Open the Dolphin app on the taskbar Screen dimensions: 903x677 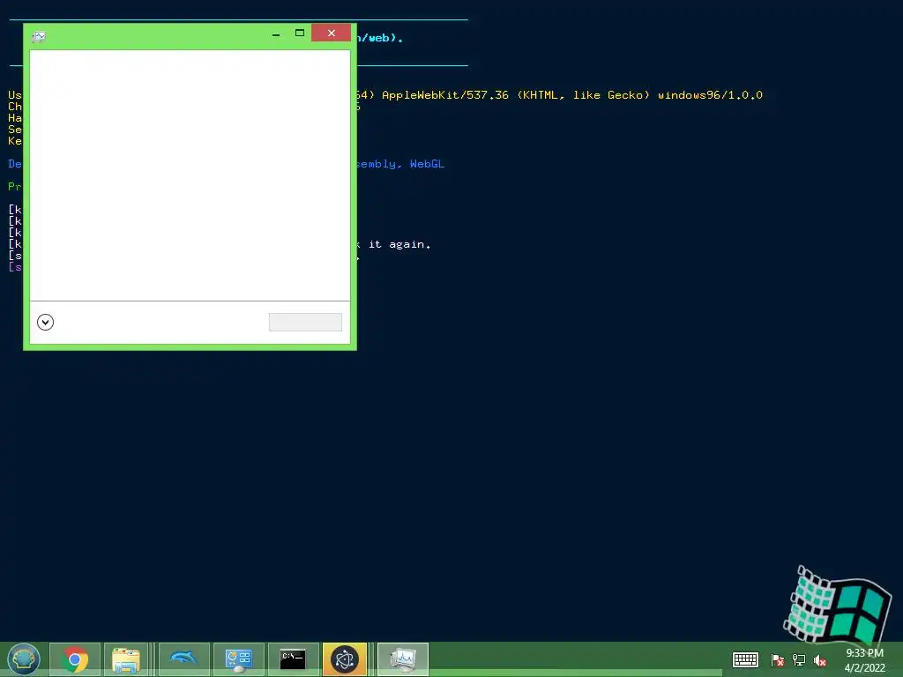(x=184, y=659)
